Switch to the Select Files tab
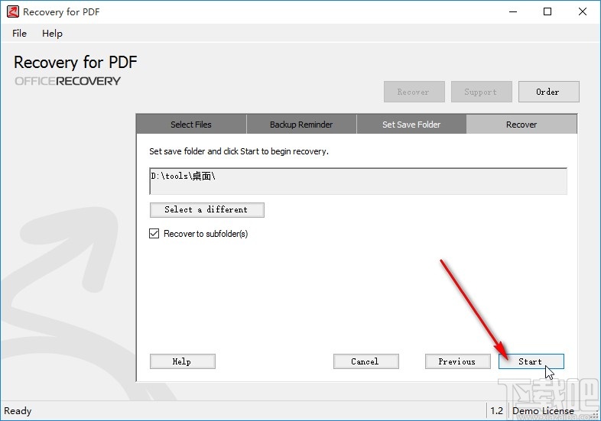The width and height of the screenshot is (601, 421). coord(191,124)
